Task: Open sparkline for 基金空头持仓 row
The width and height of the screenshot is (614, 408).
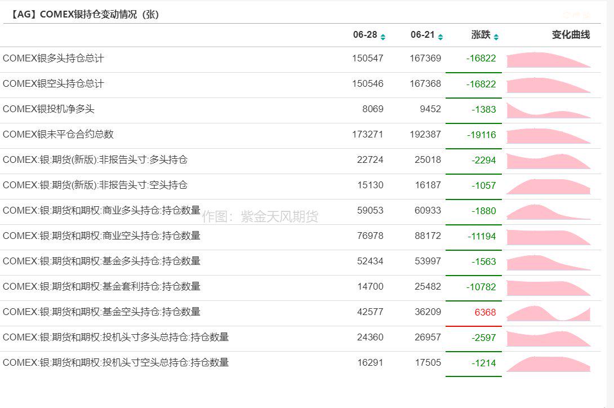Action: click(x=548, y=313)
